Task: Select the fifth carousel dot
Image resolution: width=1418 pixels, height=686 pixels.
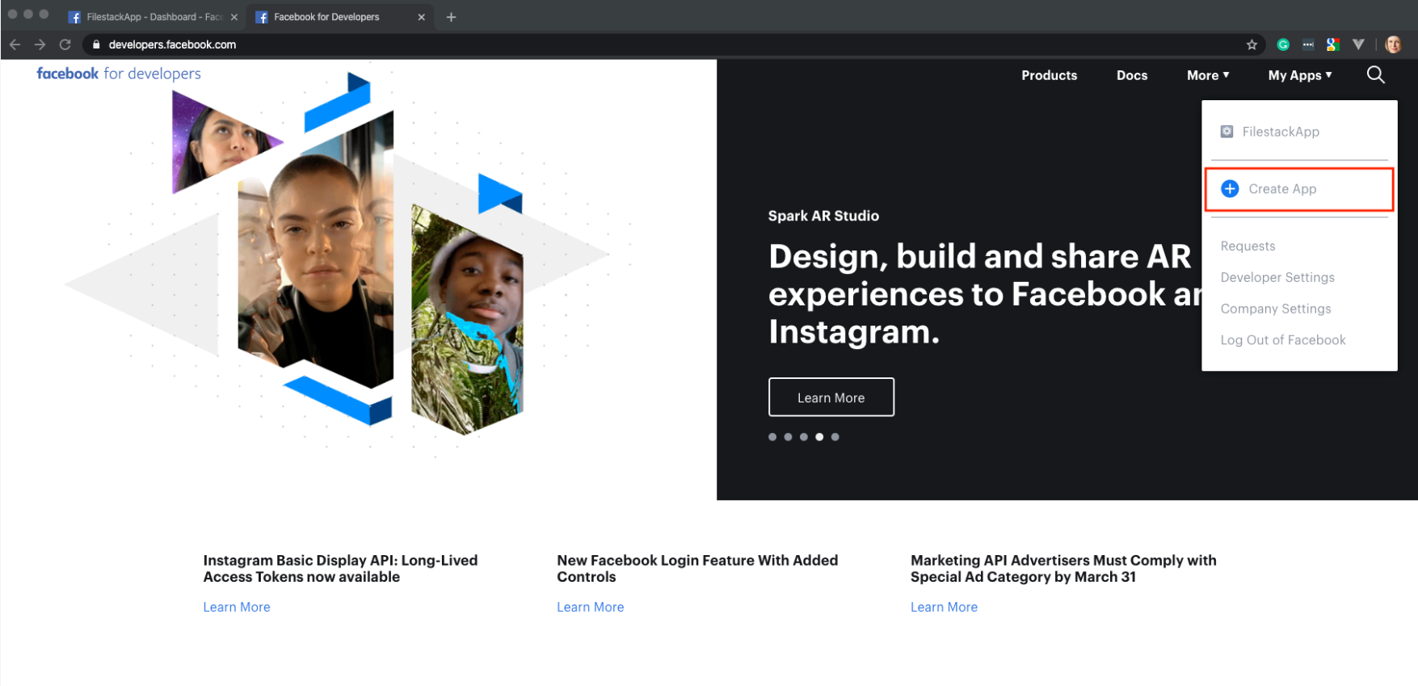Action: [835, 437]
